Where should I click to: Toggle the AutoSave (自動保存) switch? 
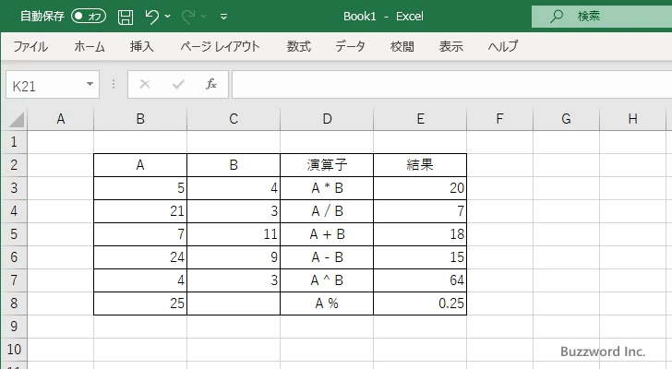(x=89, y=17)
